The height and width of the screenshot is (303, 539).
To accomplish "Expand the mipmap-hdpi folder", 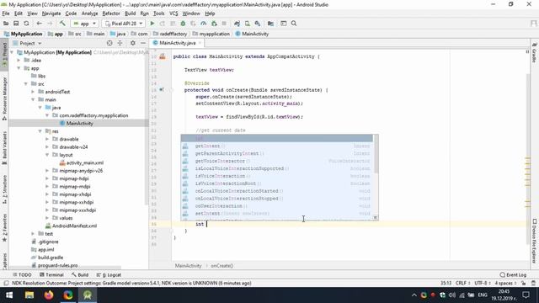I will (x=47, y=178).
